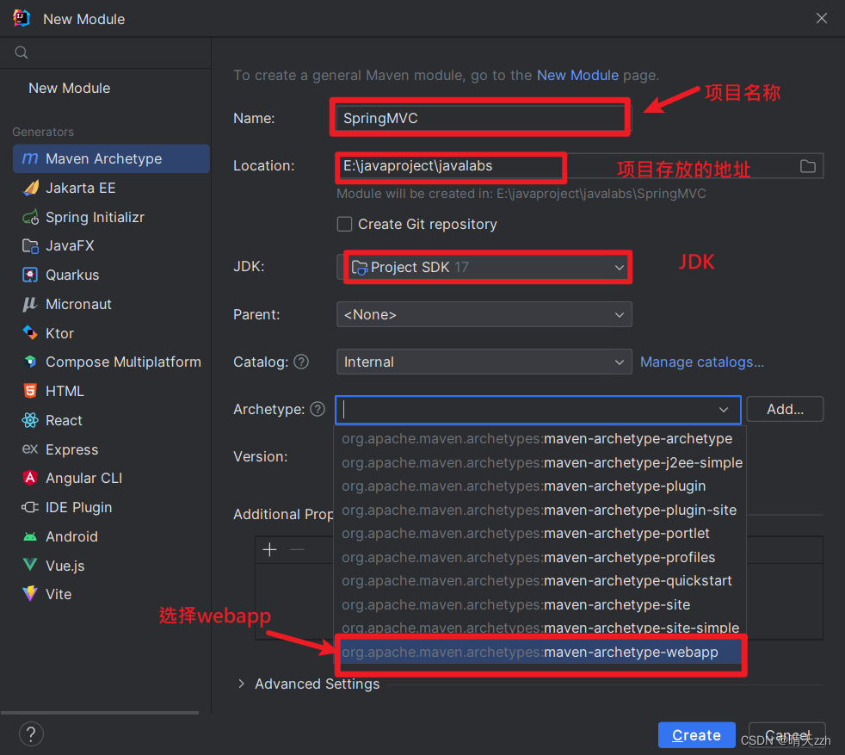This screenshot has width=845, height=755.
Task: Click the IDE Plugin plug icon
Action: [x=30, y=507]
